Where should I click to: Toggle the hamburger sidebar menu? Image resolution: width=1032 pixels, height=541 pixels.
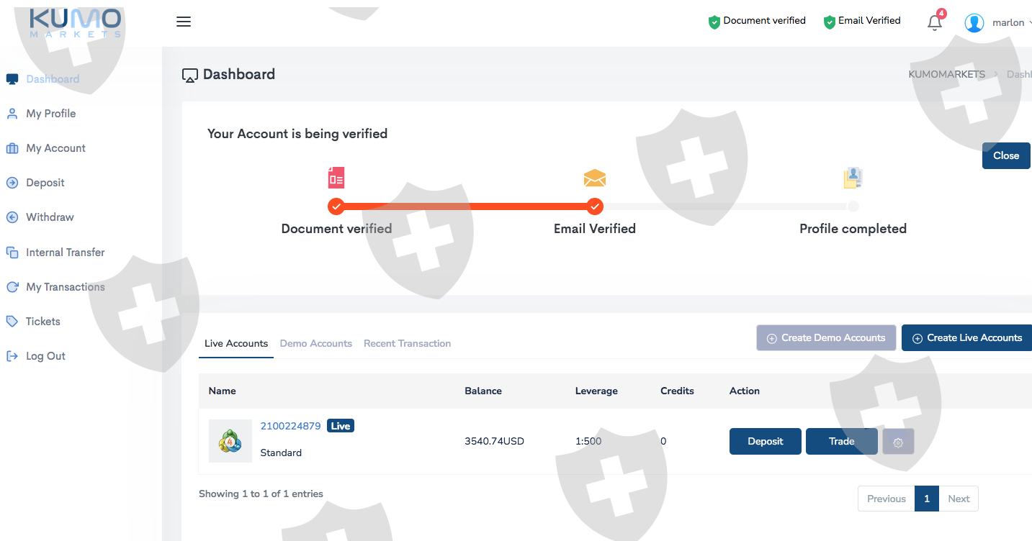point(184,22)
